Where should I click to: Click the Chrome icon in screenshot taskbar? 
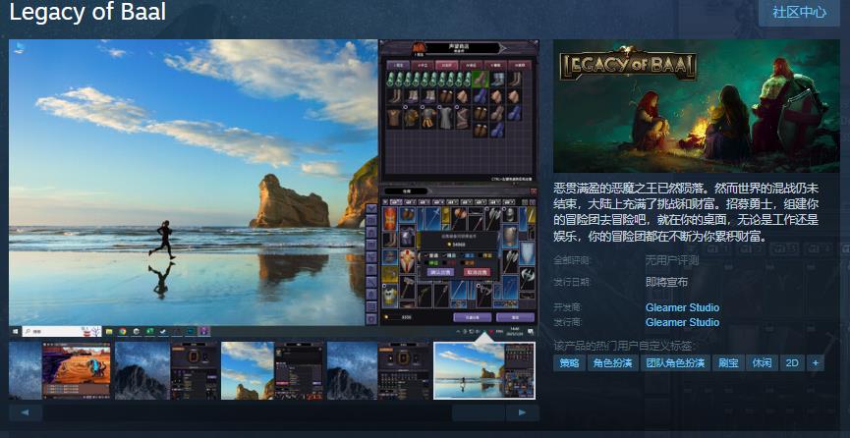[123, 331]
